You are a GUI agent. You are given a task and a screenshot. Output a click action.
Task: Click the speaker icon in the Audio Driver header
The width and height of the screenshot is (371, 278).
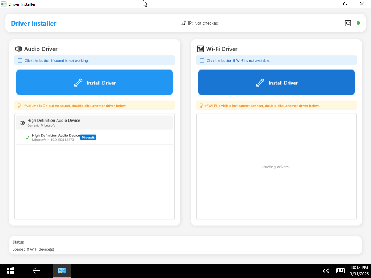18,49
